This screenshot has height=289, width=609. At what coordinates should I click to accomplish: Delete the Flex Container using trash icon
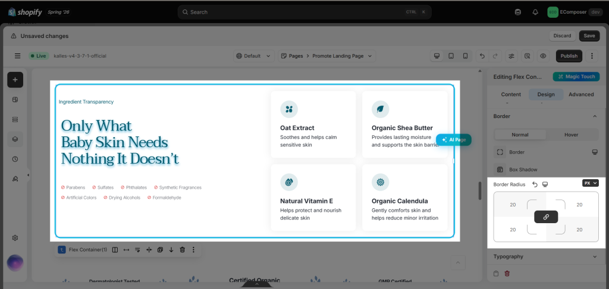[x=182, y=250]
